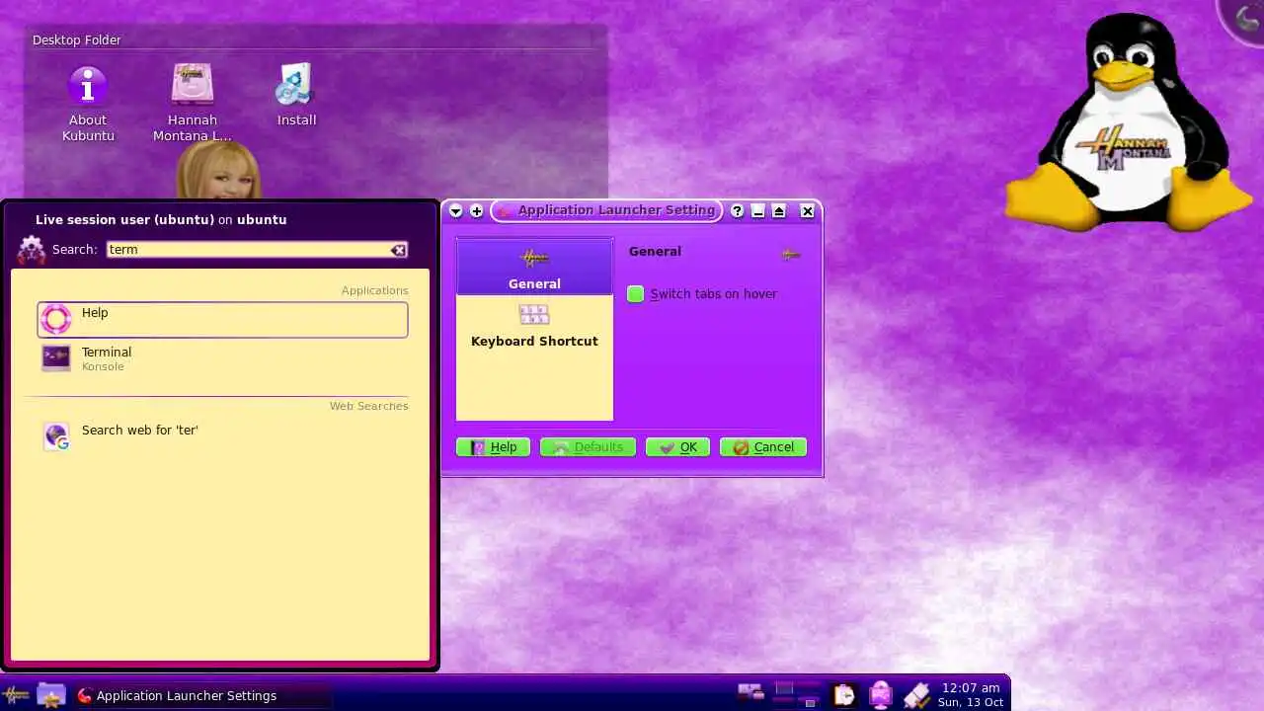
Task: Open the Help application result
Action: (222, 319)
